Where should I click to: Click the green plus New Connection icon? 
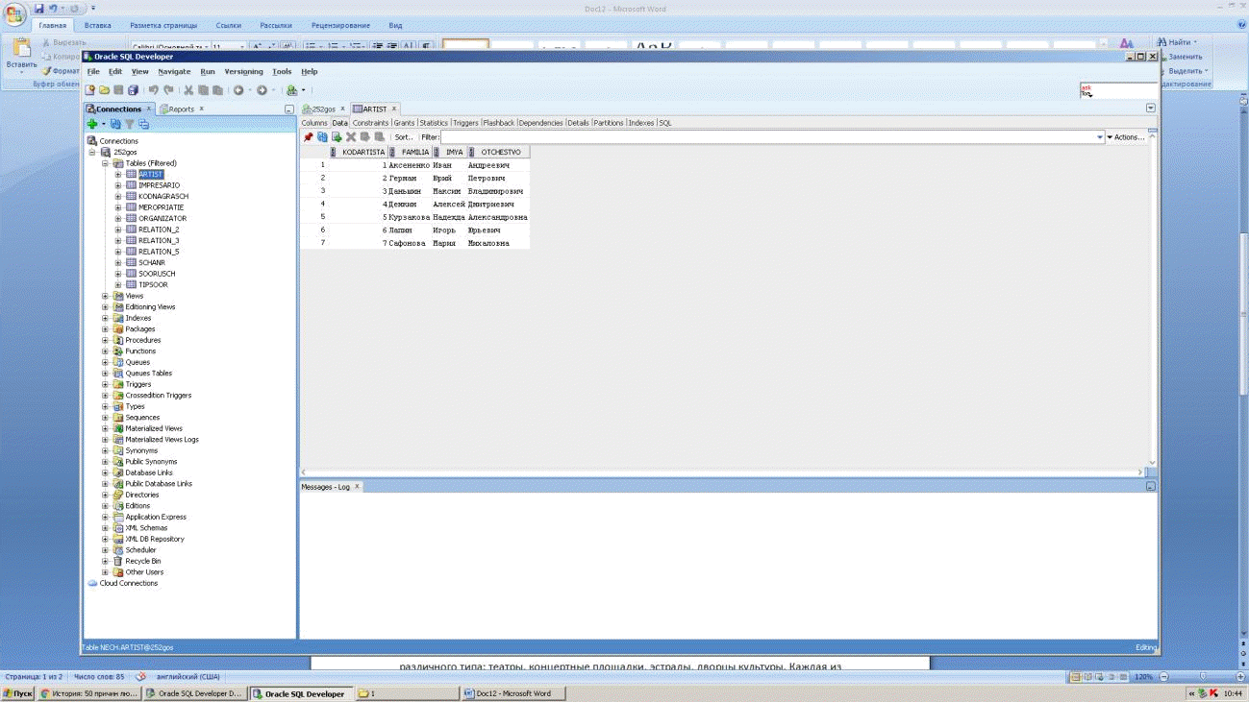(91, 124)
